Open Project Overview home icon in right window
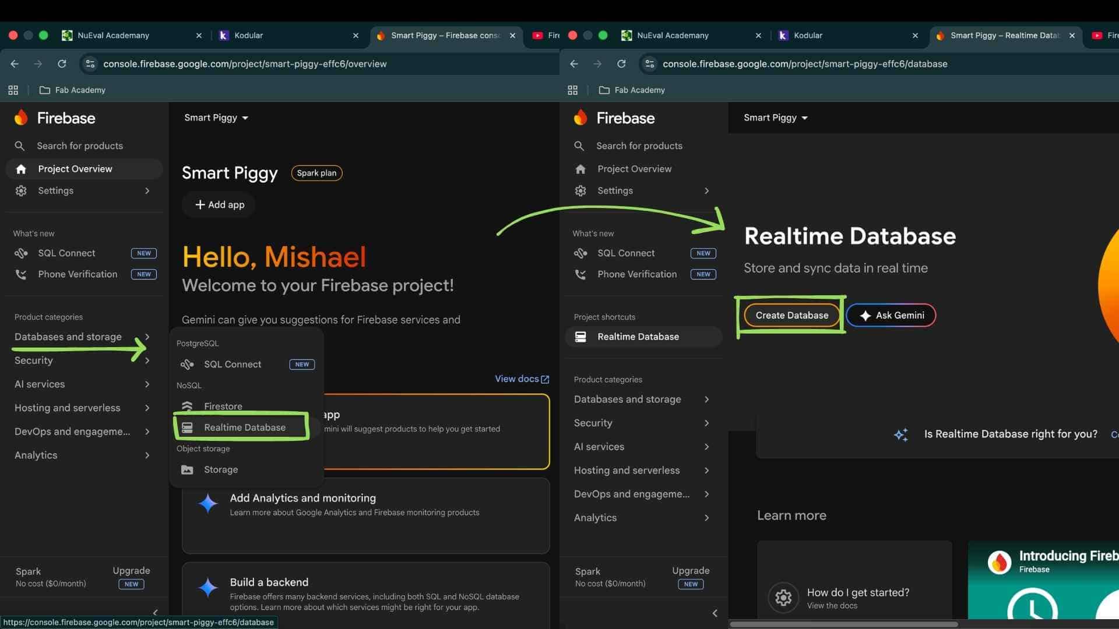1119x629 pixels. (580, 169)
